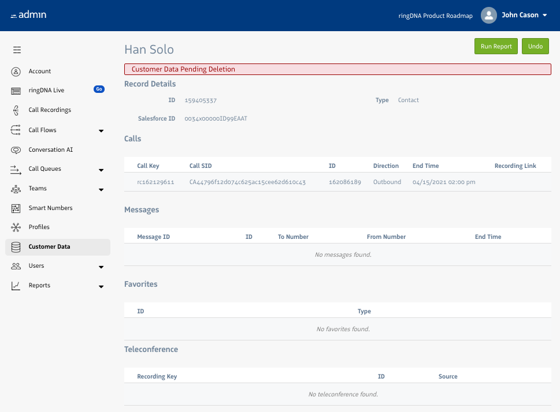Click the user avatar icon
This screenshot has width=560, height=412.
489,16
